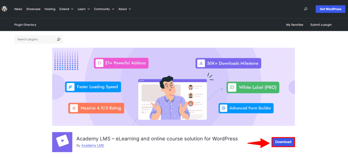Click the Academy LMS plugin icon
The height and width of the screenshot is (158, 348).
[62, 142]
